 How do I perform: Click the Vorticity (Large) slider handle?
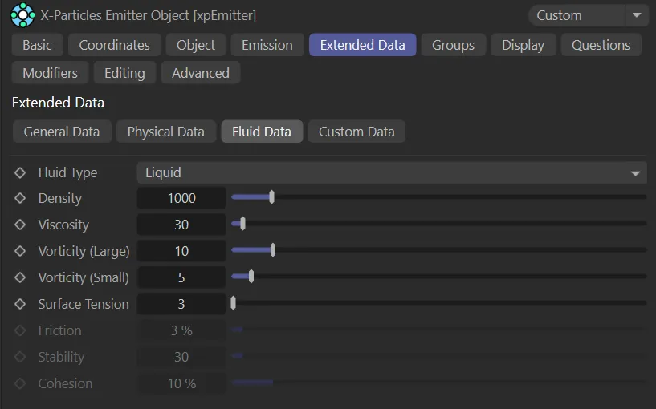pos(273,250)
